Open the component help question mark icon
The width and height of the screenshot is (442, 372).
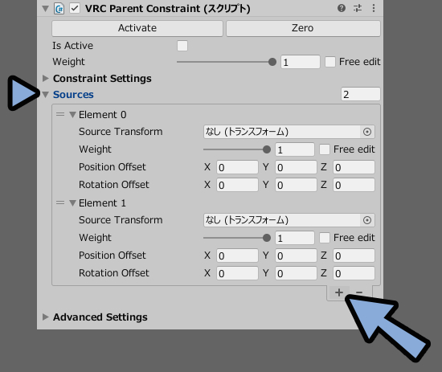(342, 8)
